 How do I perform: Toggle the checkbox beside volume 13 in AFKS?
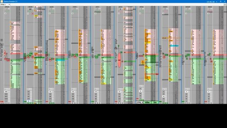(122, 92)
